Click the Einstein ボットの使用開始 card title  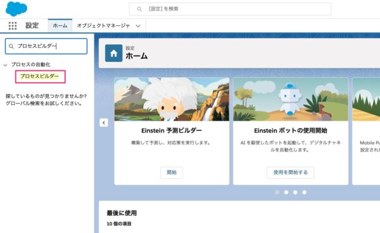(291, 131)
